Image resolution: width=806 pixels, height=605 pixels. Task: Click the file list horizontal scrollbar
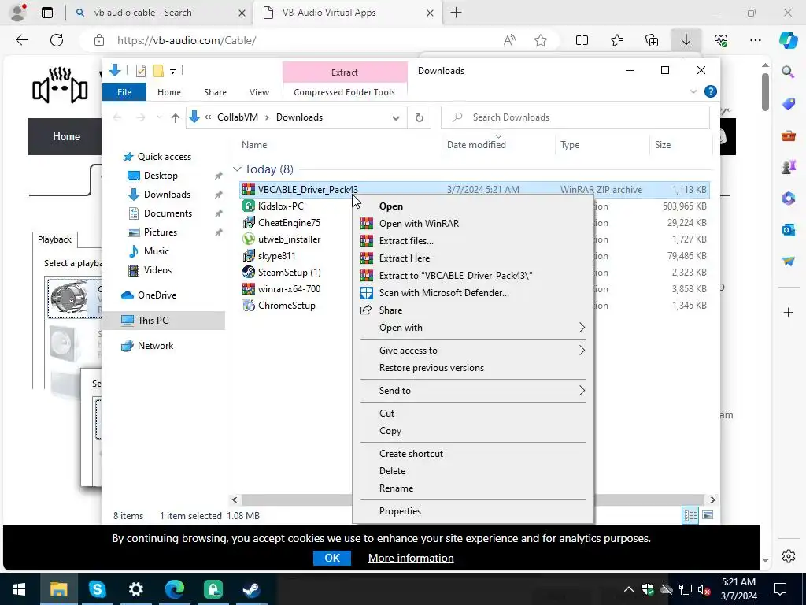(x=473, y=499)
